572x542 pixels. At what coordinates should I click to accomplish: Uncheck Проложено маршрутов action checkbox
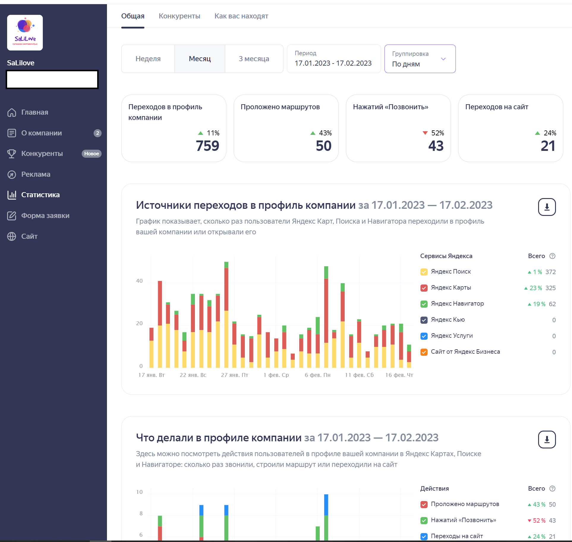pos(424,504)
